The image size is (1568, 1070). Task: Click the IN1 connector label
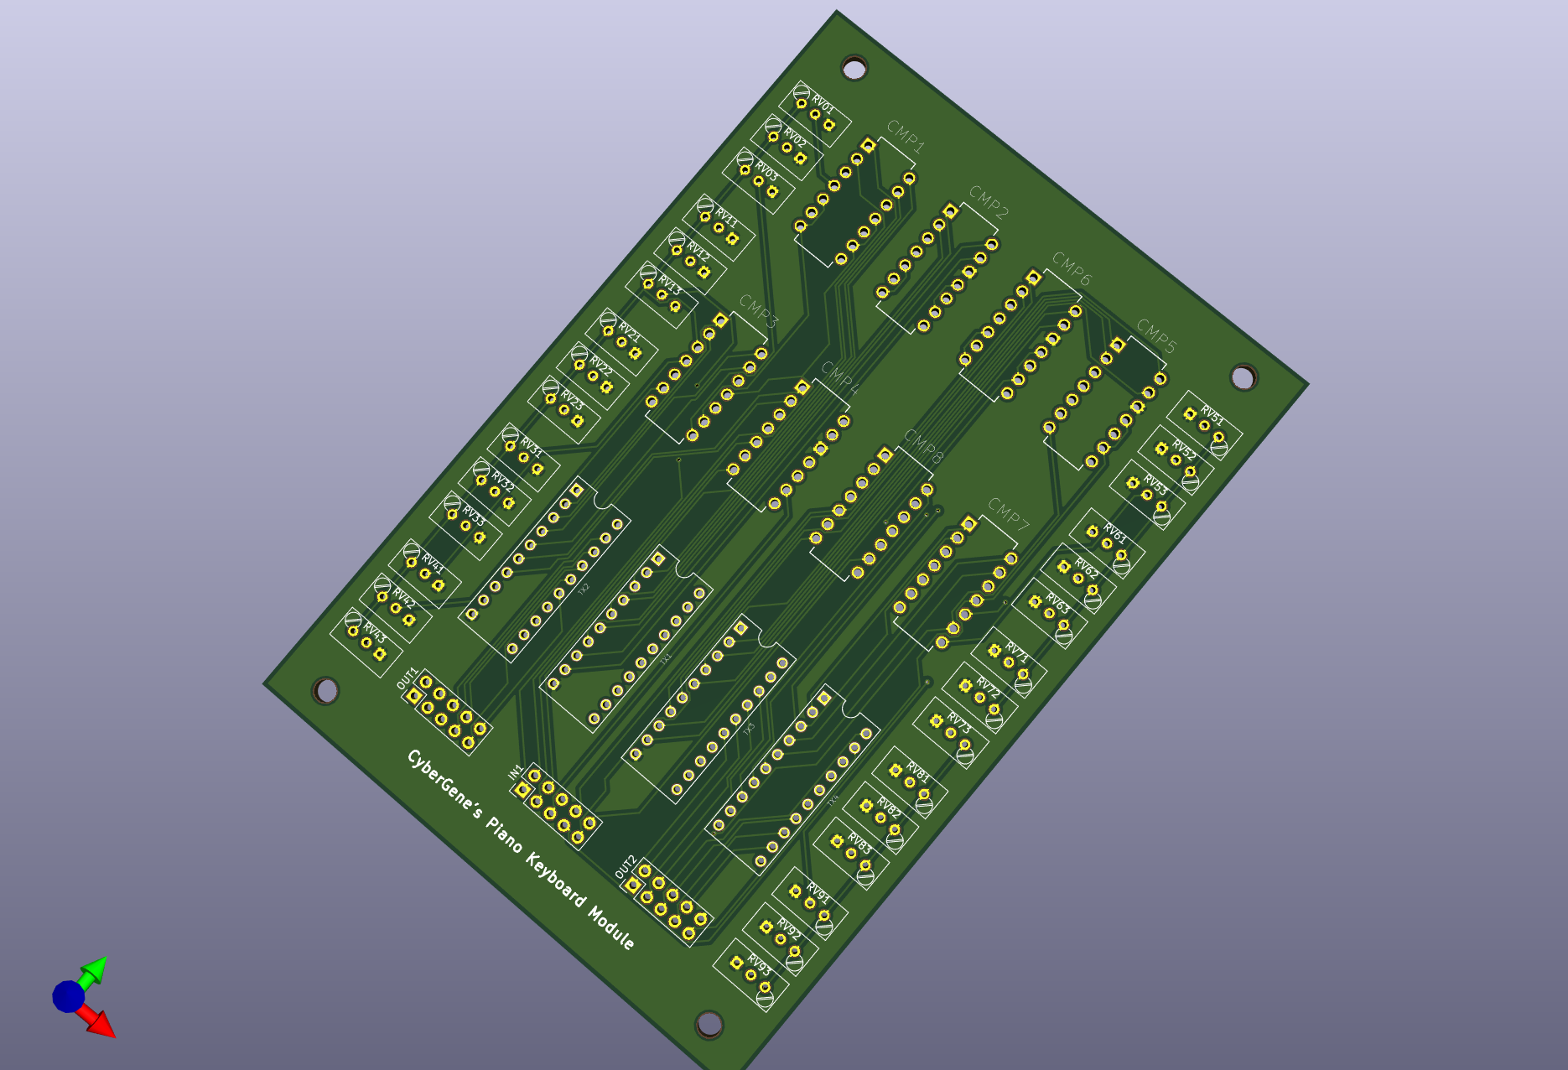pyautogui.click(x=516, y=771)
